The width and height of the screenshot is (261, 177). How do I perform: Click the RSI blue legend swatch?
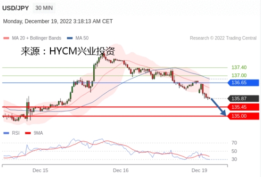(6, 133)
